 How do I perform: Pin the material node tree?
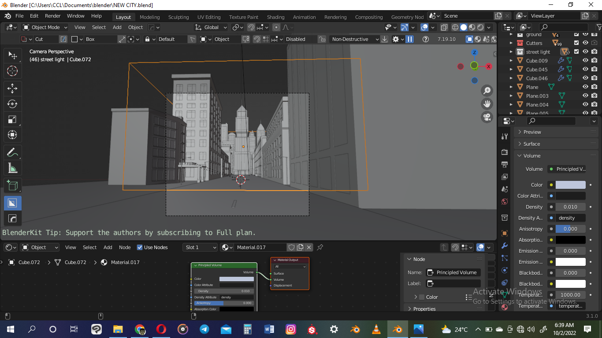[x=320, y=247]
